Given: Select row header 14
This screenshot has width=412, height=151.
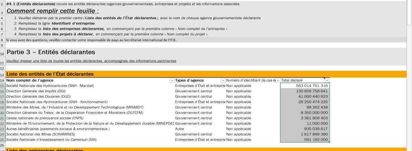Looking at the screenshot, I should tap(2, 81).
